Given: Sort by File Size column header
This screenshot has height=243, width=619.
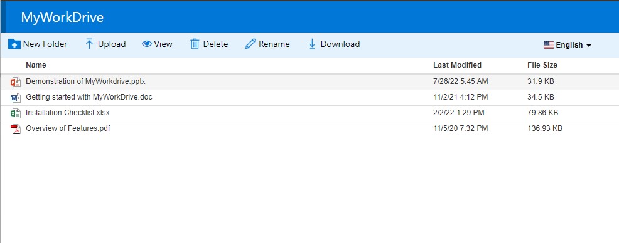Looking at the screenshot, I should tap(542, 65).
